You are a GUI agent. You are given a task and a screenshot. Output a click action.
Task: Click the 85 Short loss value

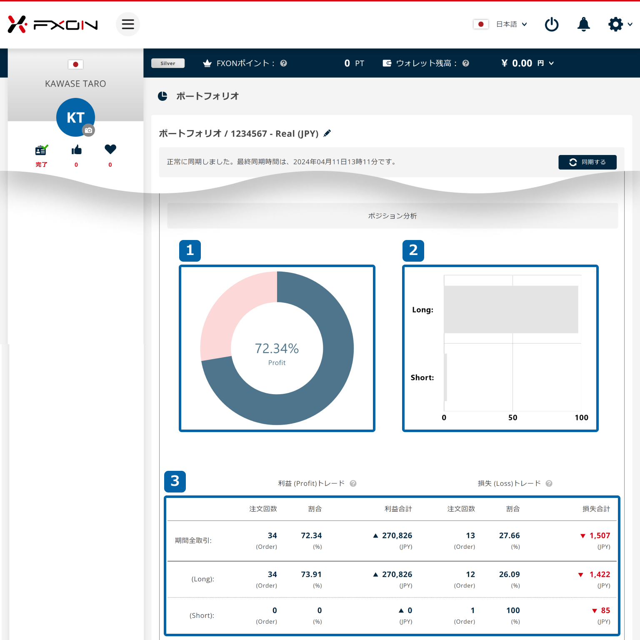[605, 610]
